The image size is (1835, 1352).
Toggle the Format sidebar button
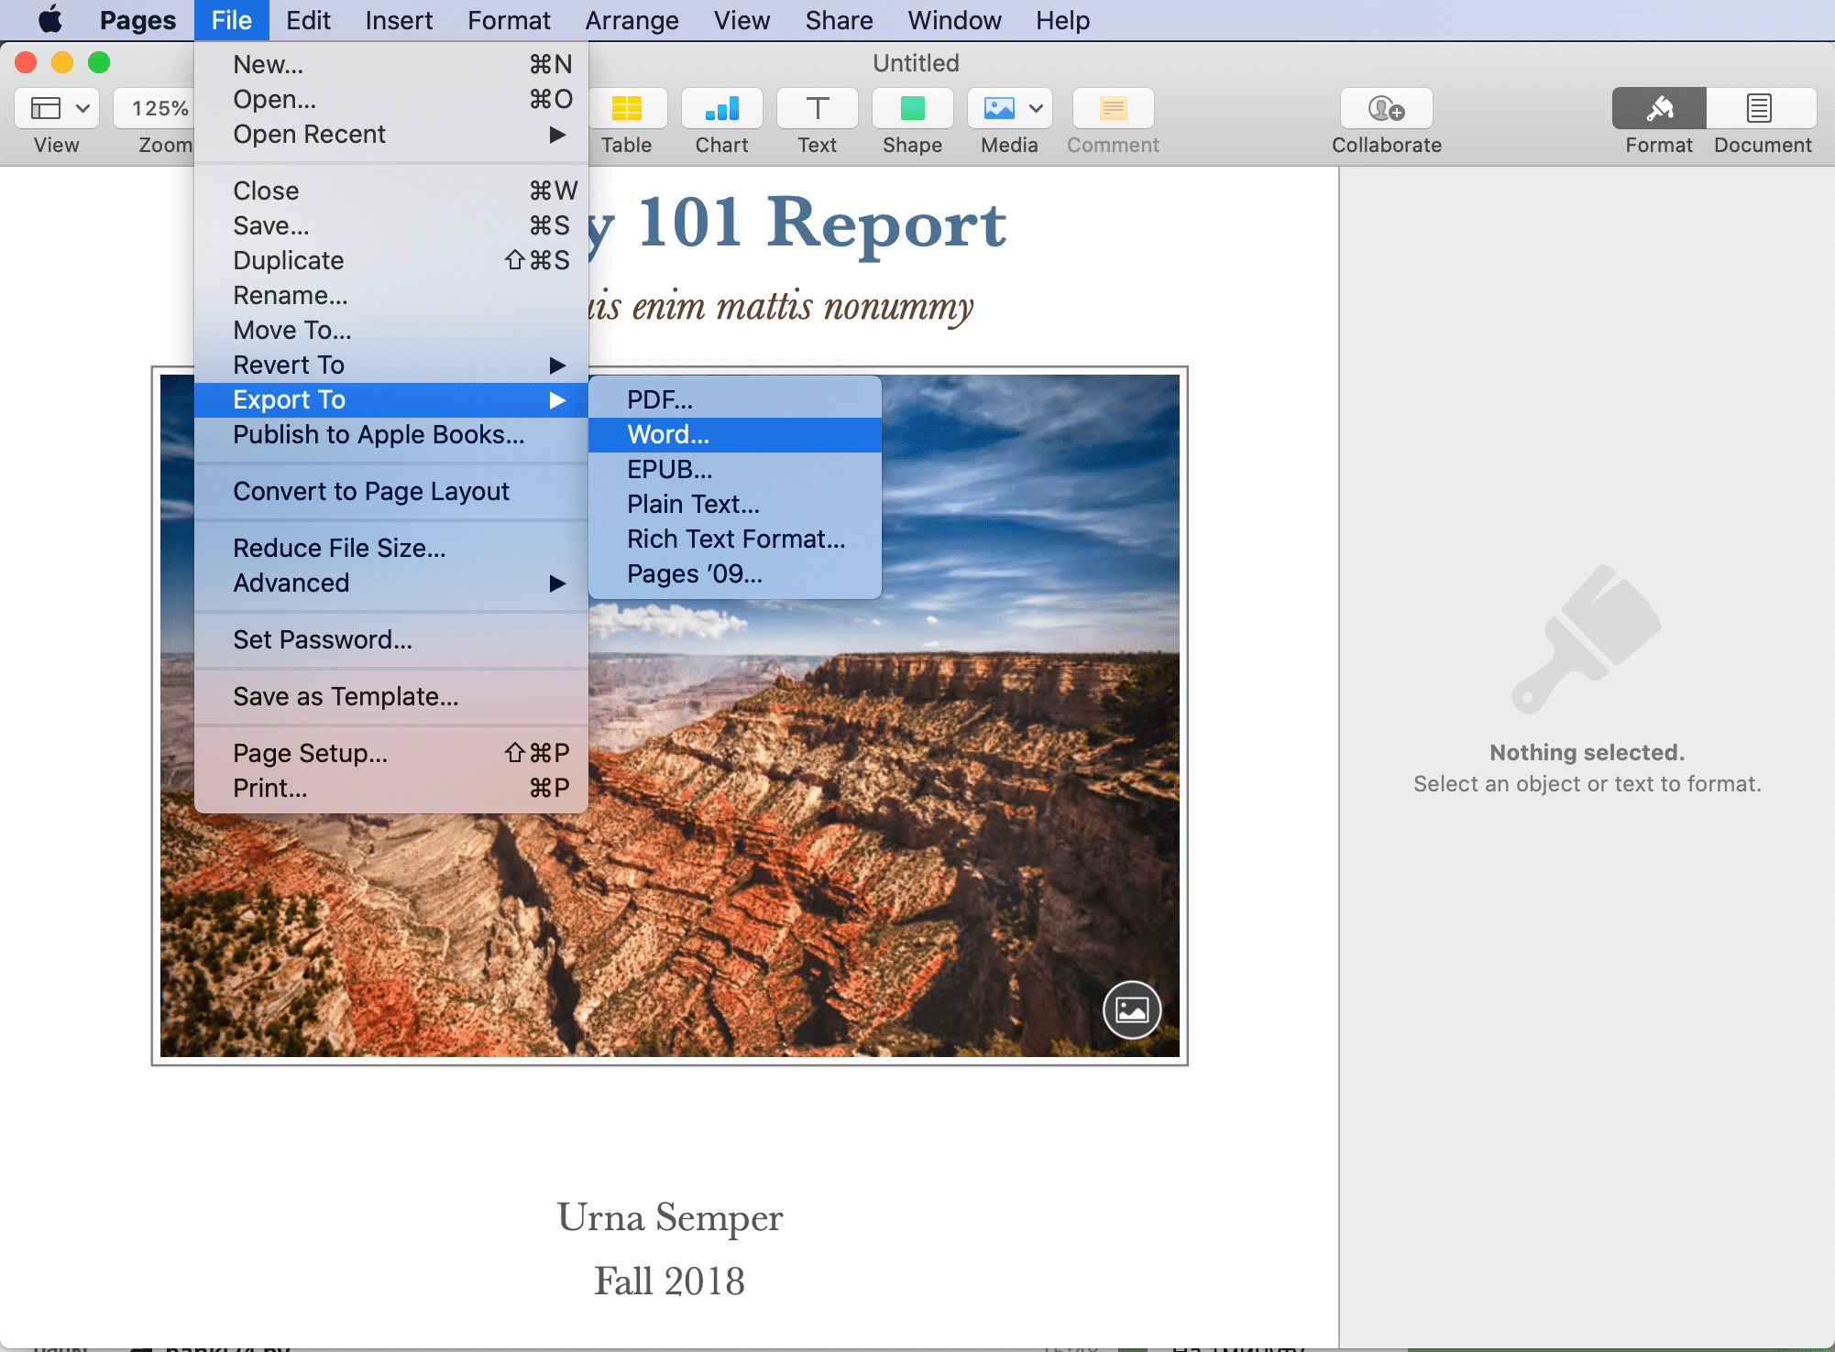[x=1659, y=109]
